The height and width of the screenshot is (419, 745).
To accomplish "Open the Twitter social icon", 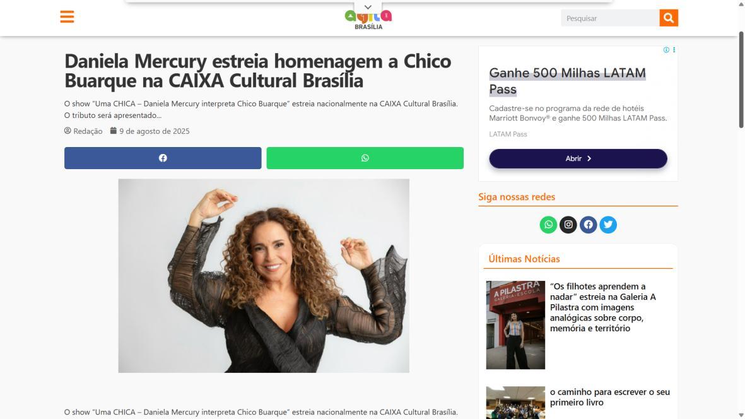I will (x=608, y=225).
